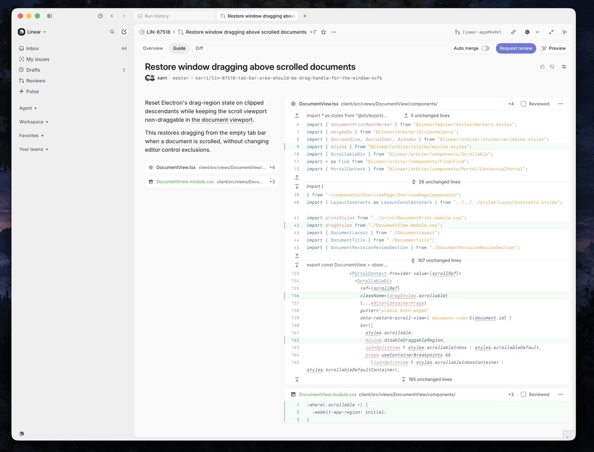The width and height of the screenshot is (594, 452).
Task: Copy link with the chain icon
Action: click(x=513, y=32)
